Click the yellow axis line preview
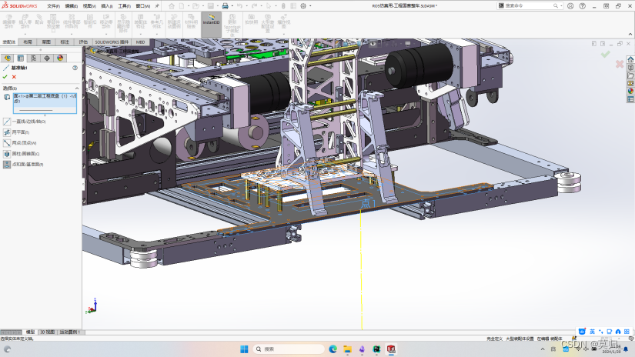 point(361,269)
